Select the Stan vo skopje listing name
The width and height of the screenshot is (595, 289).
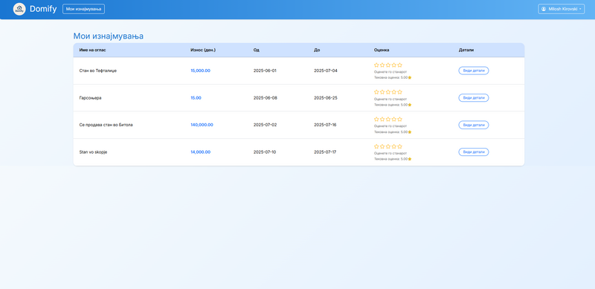[x=94, y=152]
